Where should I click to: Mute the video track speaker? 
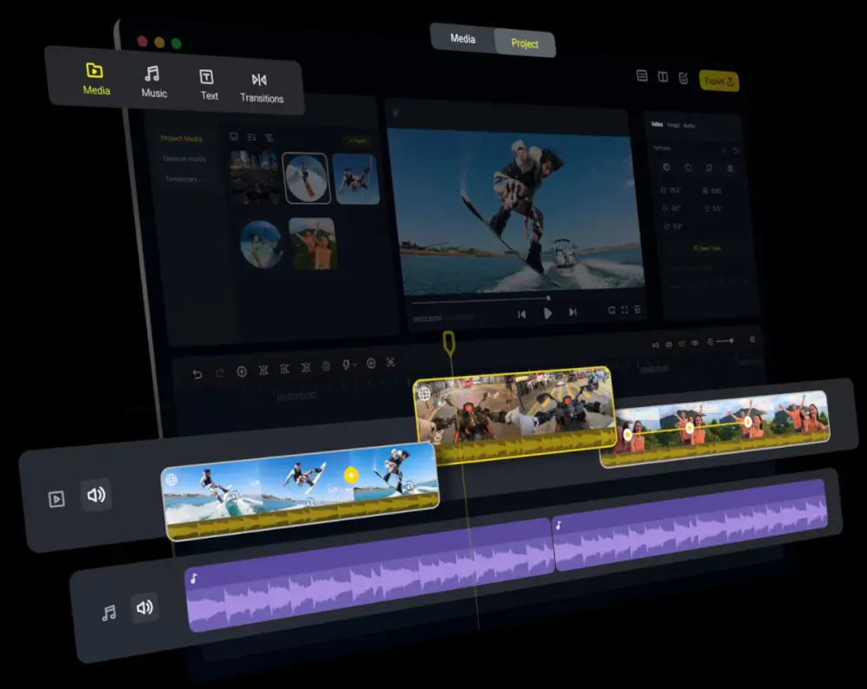coord(96,495)
